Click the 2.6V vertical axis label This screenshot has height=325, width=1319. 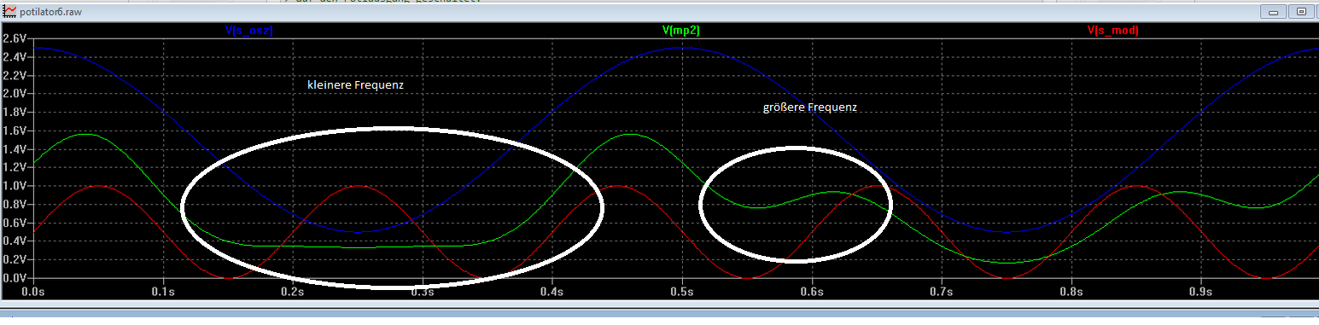[14, 38]
